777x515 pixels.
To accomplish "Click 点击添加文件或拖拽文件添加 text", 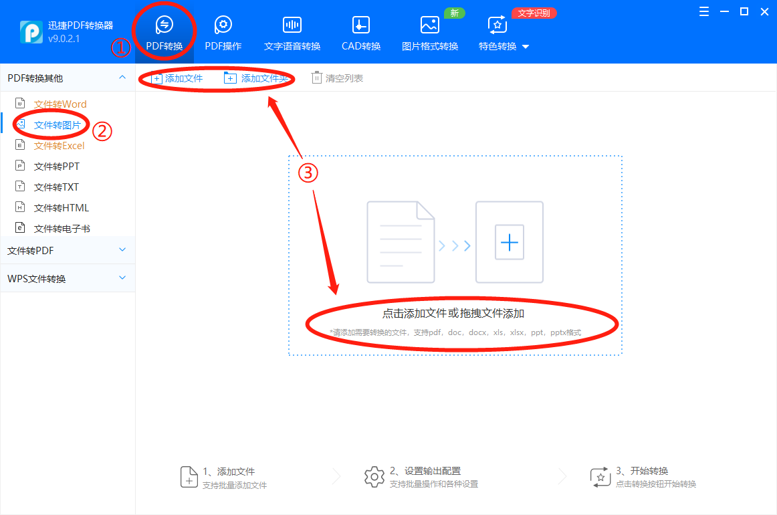I will pyautogui.click(x=453, y=313).
